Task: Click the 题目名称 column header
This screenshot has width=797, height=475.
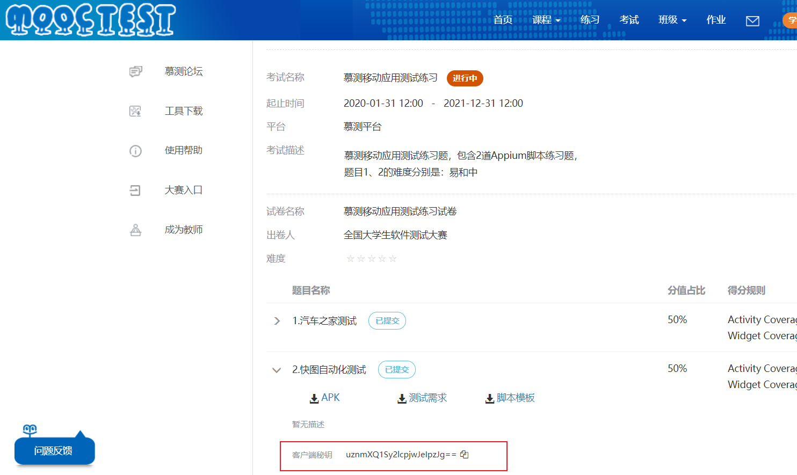Action: 311,290
